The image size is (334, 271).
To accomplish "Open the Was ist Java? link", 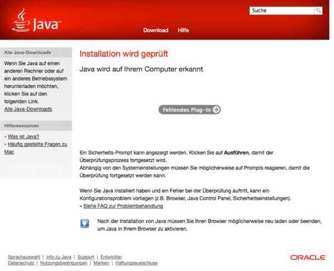I will (x=23, y=136).
